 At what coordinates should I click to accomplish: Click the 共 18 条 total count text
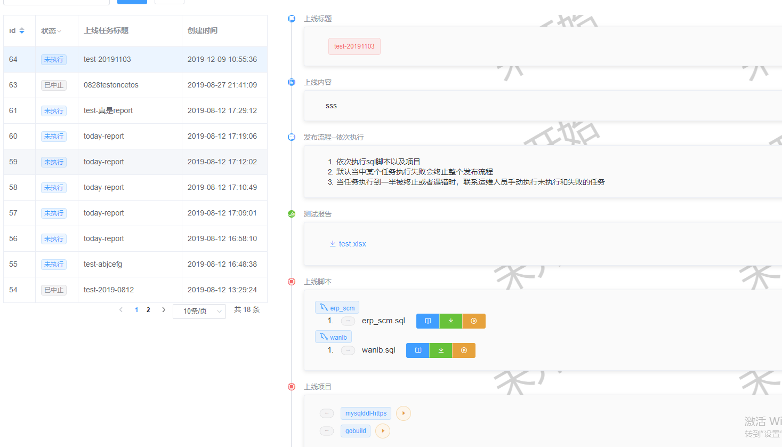[x=247, y=309]
